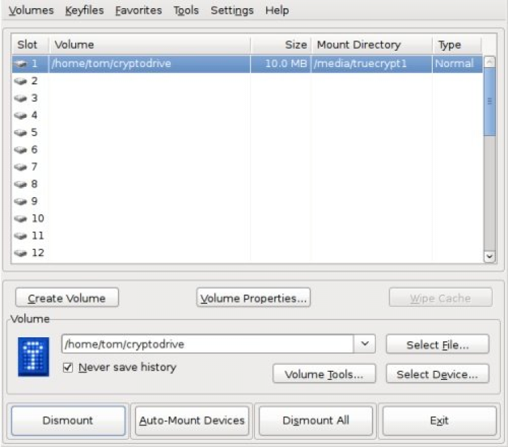Viewport: 508px width, 447px height.
Task: Click the /media/truecrypt1 mount directory cell
Action: tap(372, 64)
